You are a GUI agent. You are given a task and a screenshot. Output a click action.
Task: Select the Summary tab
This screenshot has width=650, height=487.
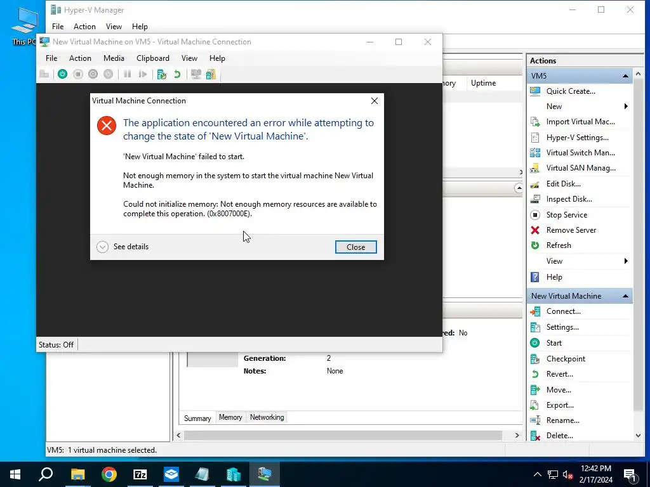pyautogui.click(x=197, y=418)
